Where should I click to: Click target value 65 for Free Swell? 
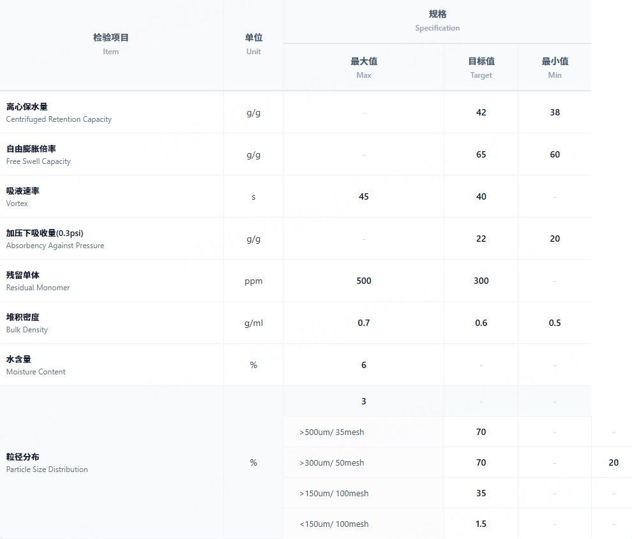pos(481,155)
